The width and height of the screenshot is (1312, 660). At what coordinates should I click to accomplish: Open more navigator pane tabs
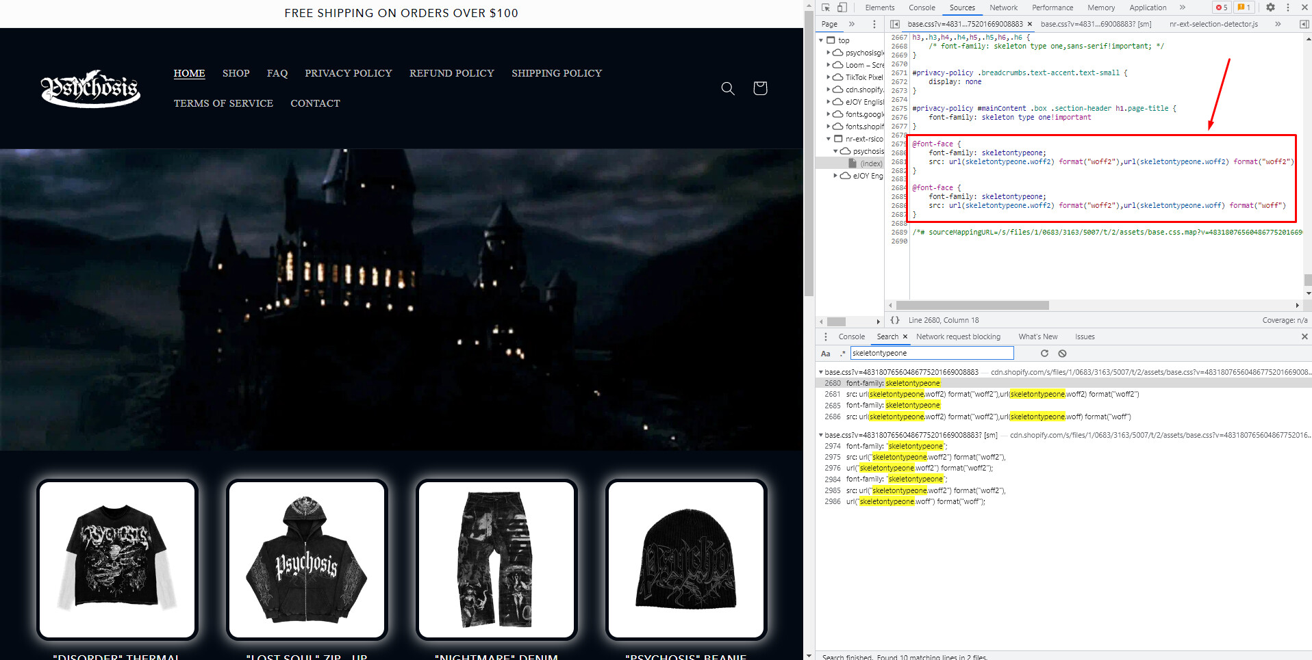tap(852, 24)
